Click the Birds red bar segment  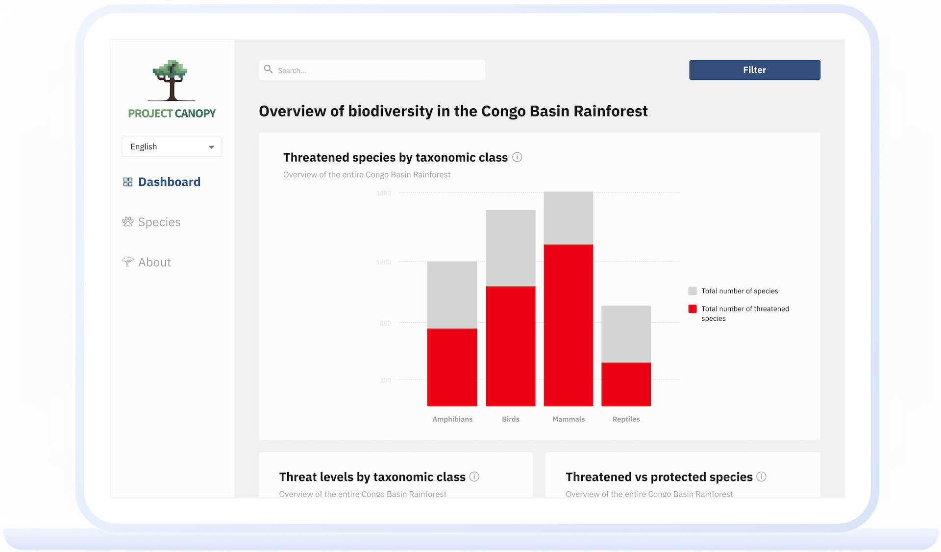pos(511,346)
